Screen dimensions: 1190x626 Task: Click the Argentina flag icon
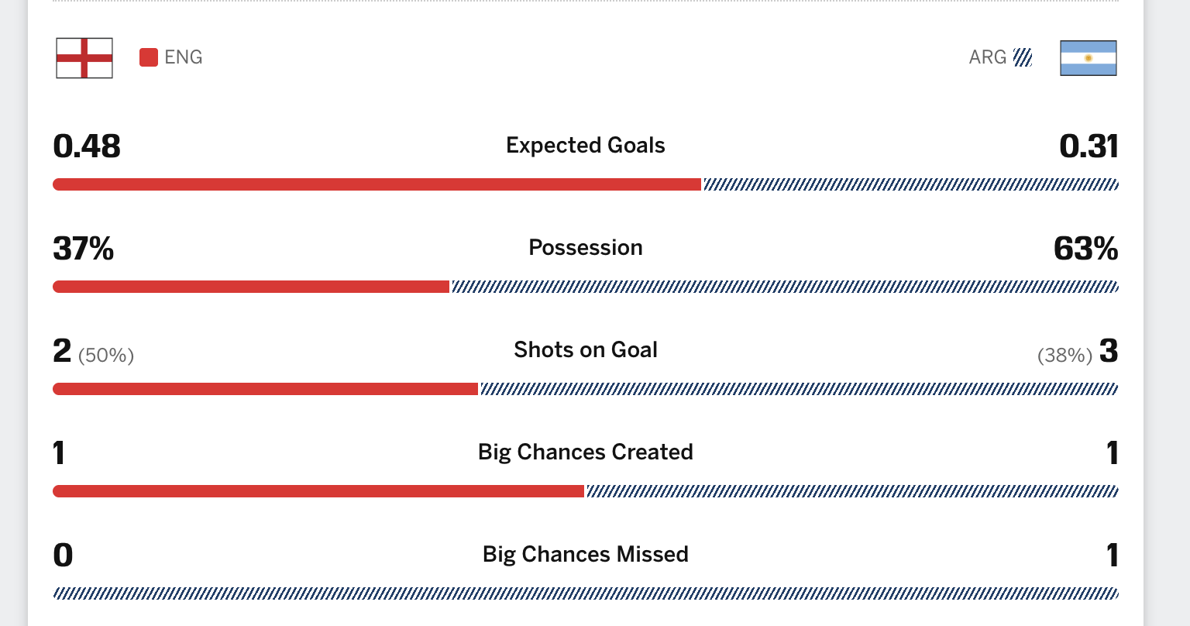point(1089,58)
